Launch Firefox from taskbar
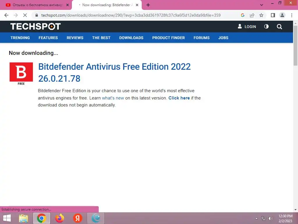This screenshot has height=224, width=298. (59, 218)
